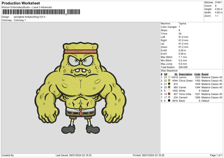Click the 'Lemon' description in row 1
Viewport: 224px width, 158px height.
[x=183, y=77]
